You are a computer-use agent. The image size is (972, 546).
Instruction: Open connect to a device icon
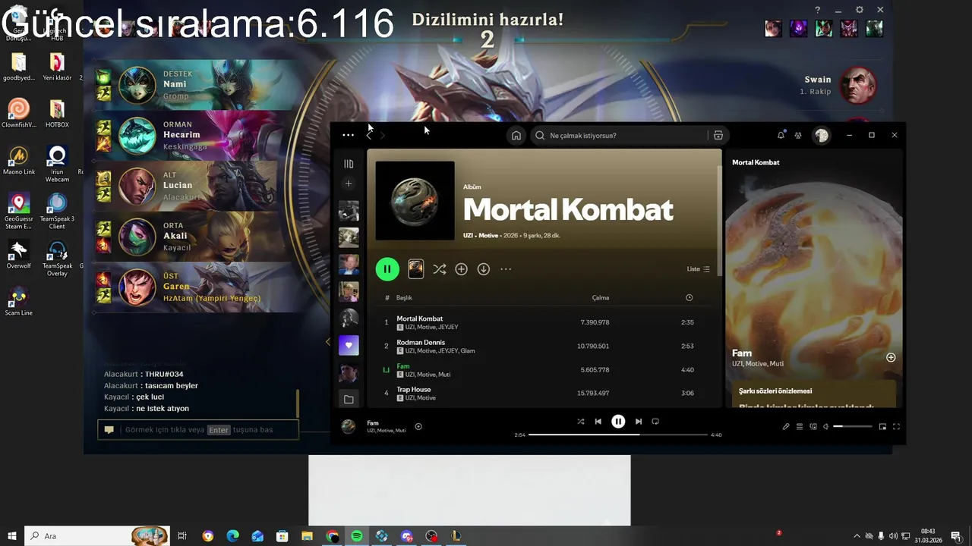coord(813,426)
